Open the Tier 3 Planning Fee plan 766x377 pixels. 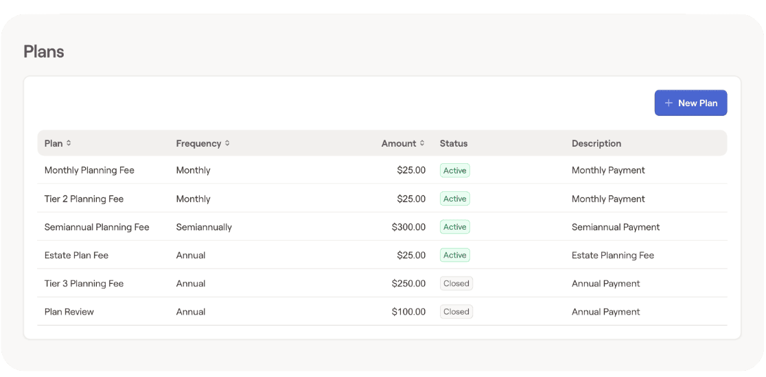tap(84, 284)
